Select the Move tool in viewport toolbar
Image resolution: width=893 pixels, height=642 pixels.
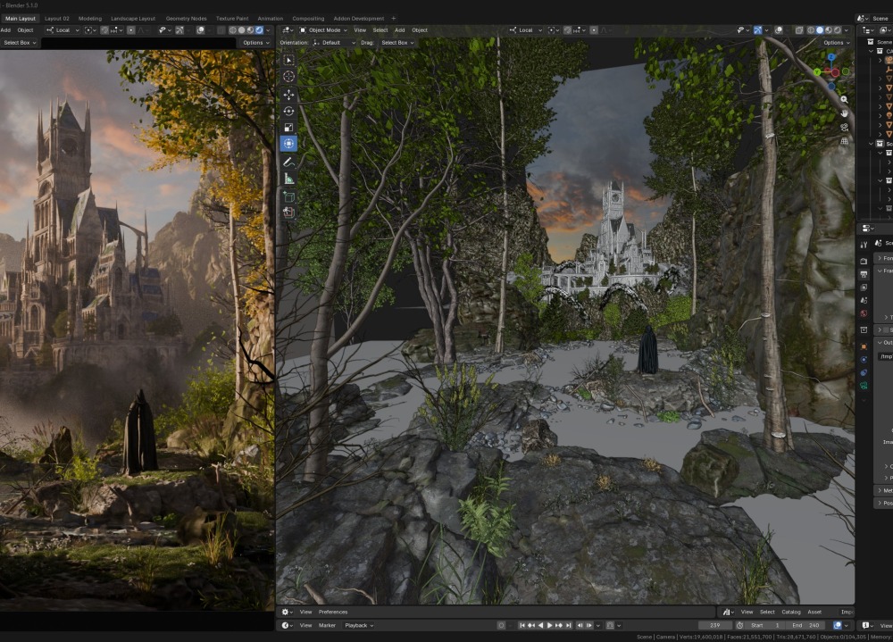click(288, 95)
